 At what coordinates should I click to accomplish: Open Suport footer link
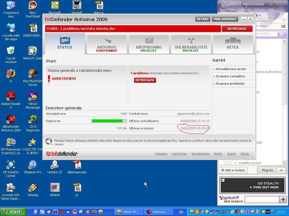click(231, 154)
